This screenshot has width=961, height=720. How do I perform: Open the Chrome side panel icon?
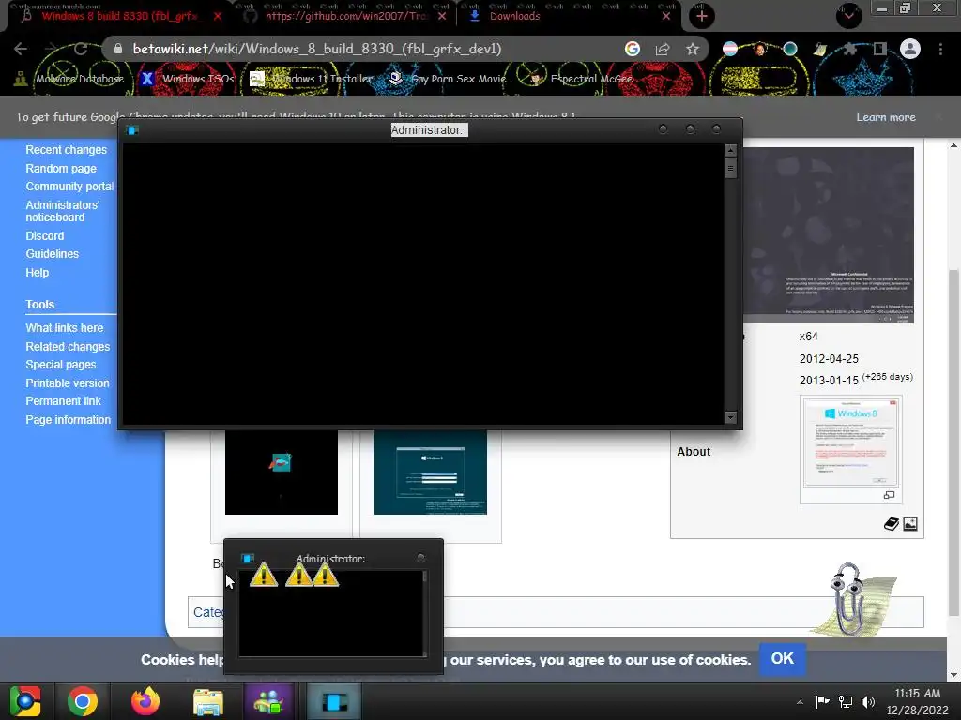tap(880, 49)
